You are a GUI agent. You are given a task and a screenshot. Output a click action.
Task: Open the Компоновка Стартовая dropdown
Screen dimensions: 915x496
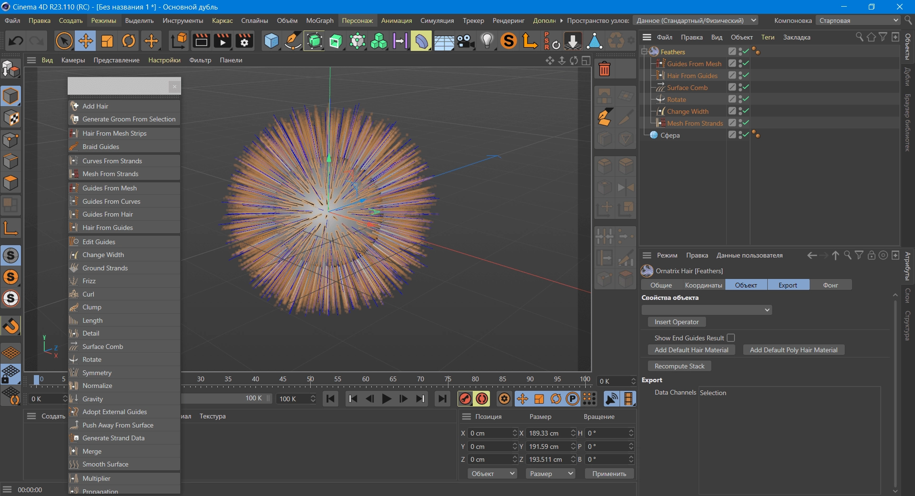[858, 20]
